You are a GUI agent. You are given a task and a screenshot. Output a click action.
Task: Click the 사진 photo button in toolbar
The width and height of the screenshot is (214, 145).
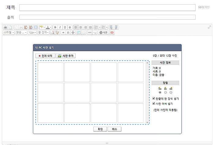[103, 32]
